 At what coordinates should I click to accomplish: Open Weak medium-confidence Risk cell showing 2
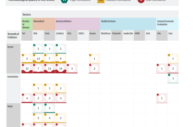click(38, 118)
